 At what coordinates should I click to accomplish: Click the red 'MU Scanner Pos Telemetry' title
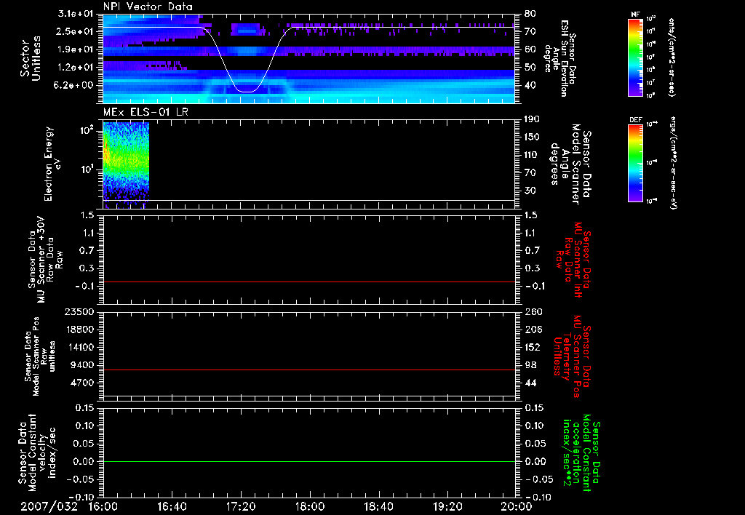coord(573,356)
